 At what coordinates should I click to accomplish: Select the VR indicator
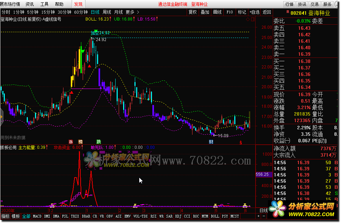[x=102, y=216]
